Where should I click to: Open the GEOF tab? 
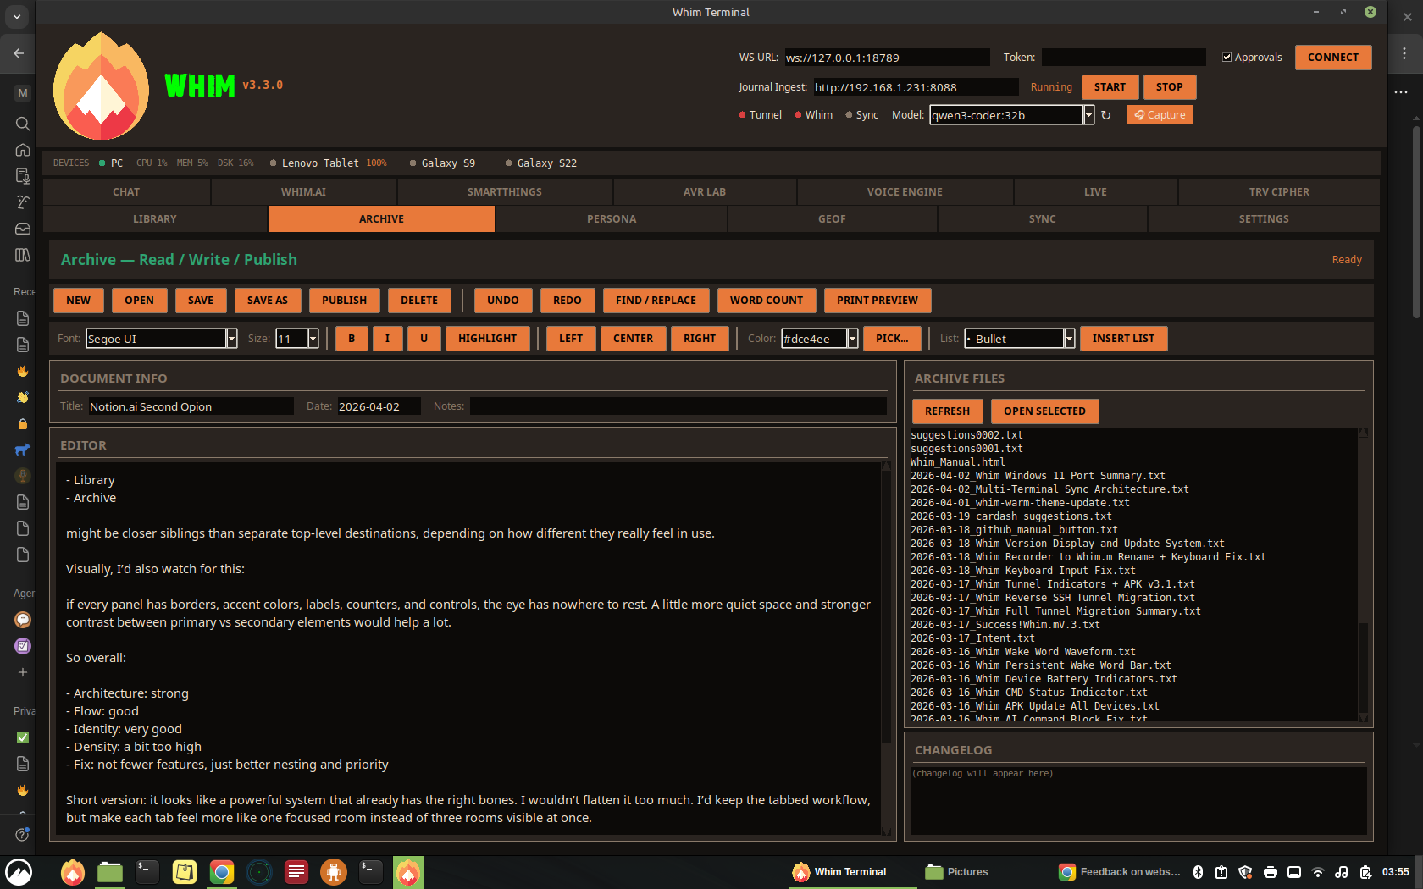[831, 218]
